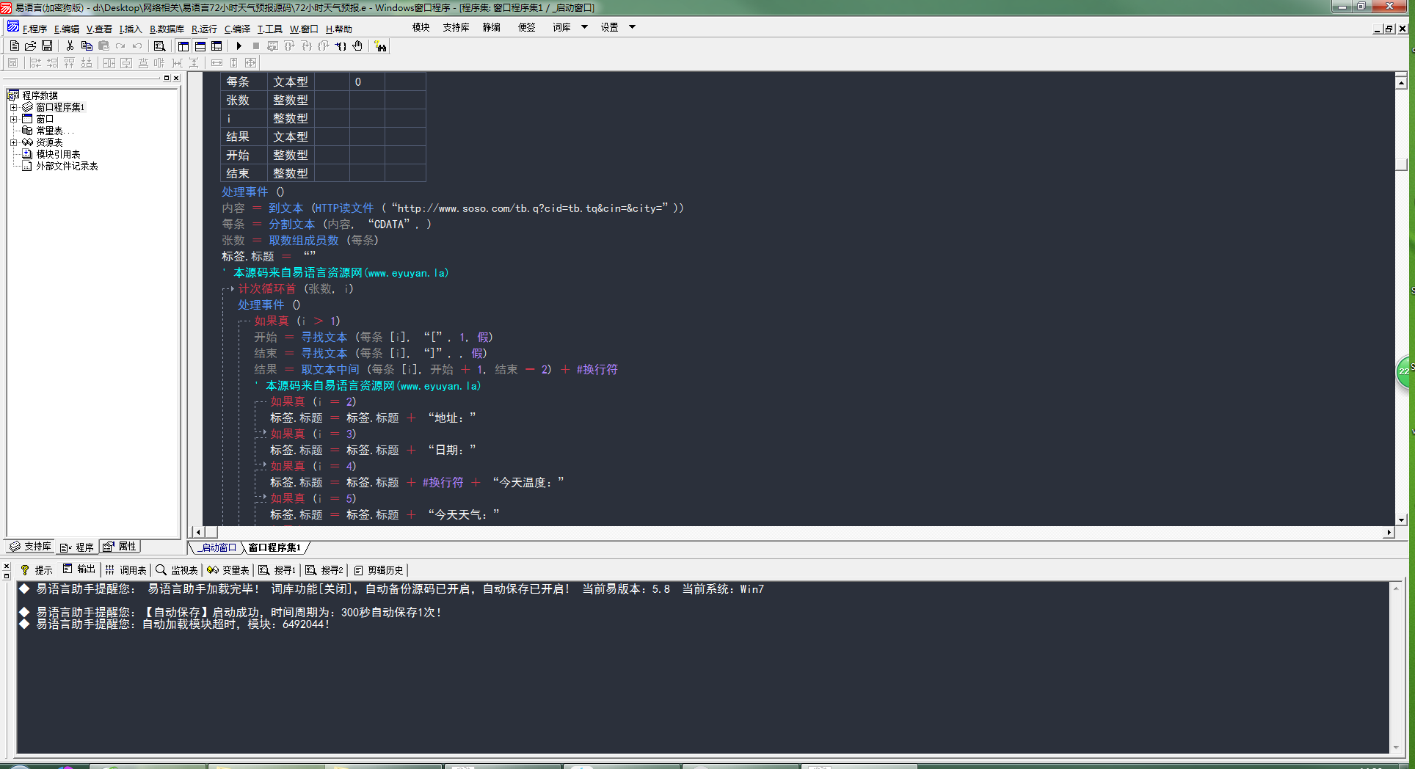The height and width of the screenshot is (769, 1415).
Task: Close the left program tree panel
Action: point(176,78)
